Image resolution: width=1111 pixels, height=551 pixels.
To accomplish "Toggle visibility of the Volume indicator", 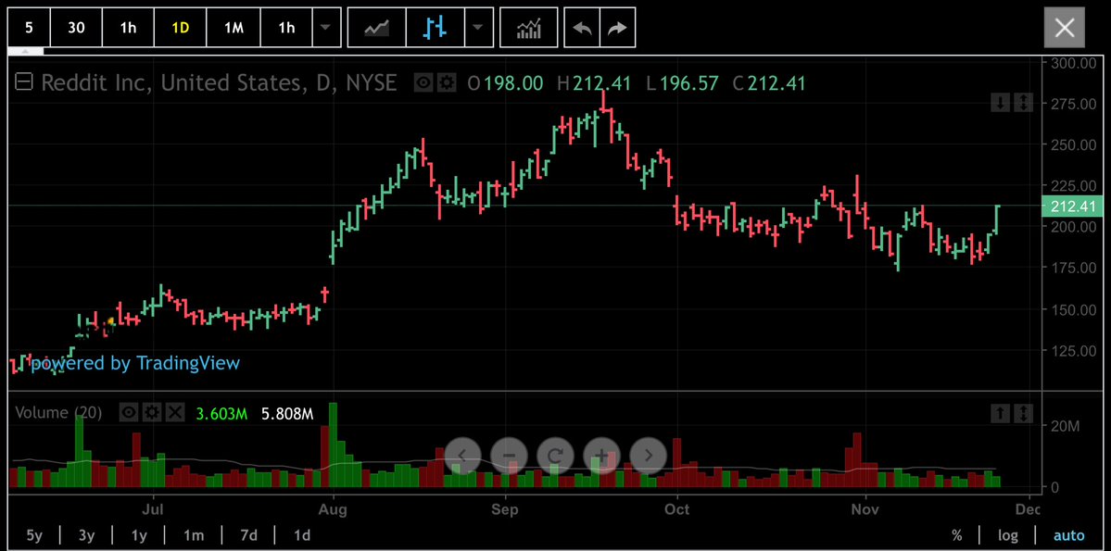I will pos(128,412).
